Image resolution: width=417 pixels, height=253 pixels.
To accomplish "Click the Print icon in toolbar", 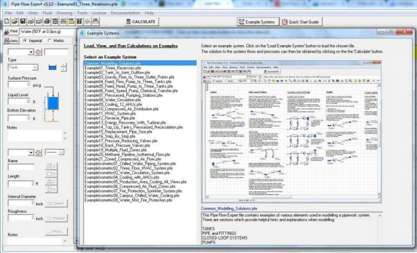I will 47,21.
